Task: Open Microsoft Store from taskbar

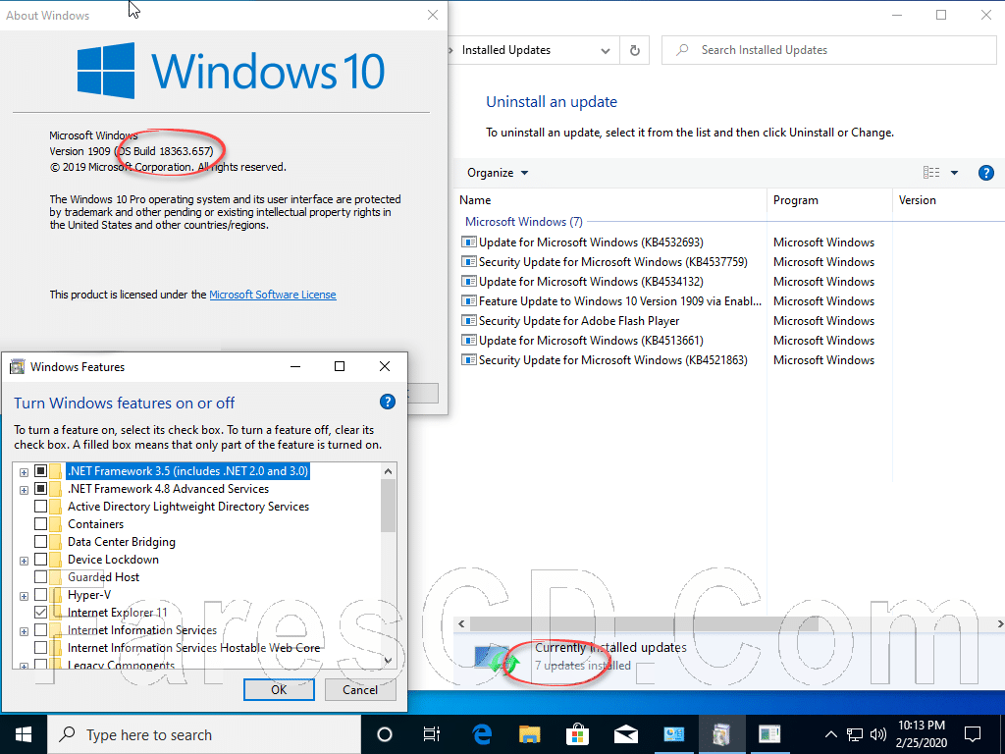Action: tap(577, 734)
